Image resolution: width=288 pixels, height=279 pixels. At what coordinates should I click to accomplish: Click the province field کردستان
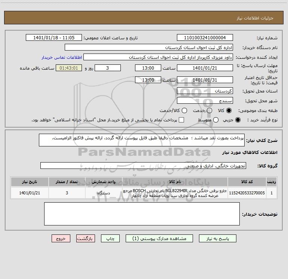tap(205, 91)
